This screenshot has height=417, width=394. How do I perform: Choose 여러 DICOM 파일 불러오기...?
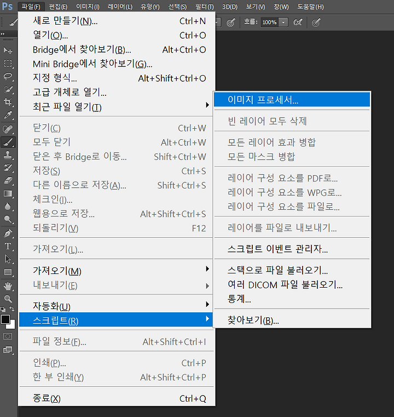(292, 284)
